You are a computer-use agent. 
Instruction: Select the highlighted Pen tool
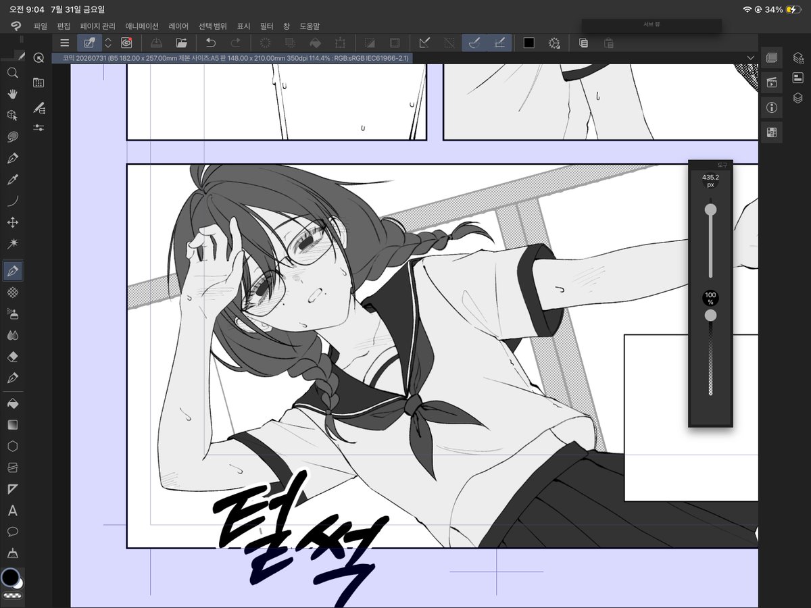(x=12, y=271)
